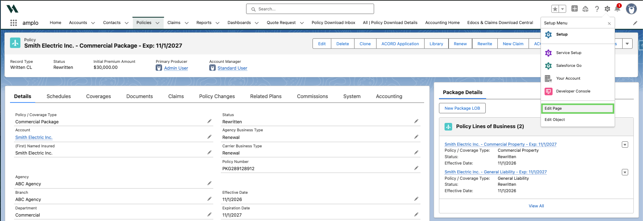Image resolution: width=643 pixels, height=221 pixels.
Task: Edit the Policy Number pencil icon
Action: click(416, 168)
